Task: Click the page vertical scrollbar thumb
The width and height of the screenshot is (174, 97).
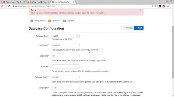Action: pos(173,52)
